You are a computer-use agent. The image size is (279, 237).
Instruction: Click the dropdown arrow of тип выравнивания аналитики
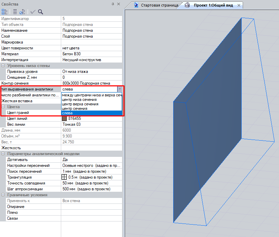pos(119,89)
